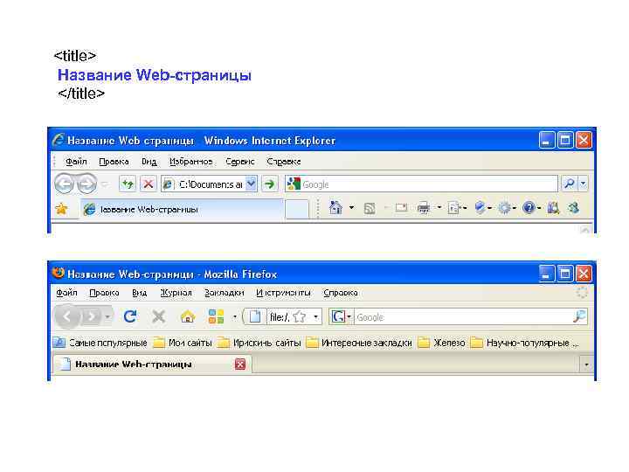
Task: Maximize the Mozilla Firefox window
Action: tap(565, 274)
